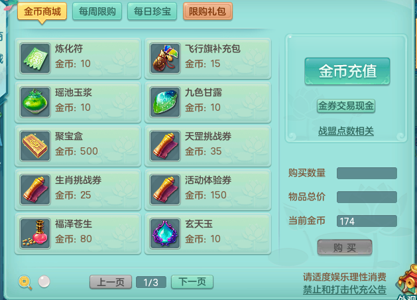This screenshot has height=300, width=417.
Task: Select the 炼化符 green talisman icon
Action: pos(35,58)
